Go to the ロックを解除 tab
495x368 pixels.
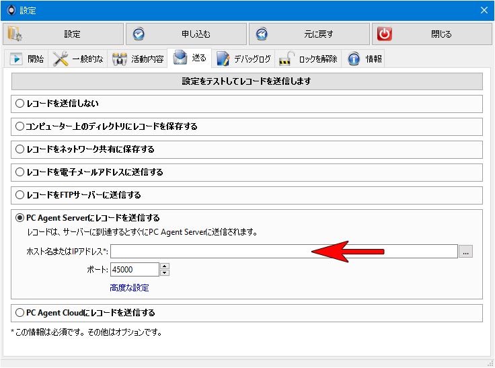308,59
